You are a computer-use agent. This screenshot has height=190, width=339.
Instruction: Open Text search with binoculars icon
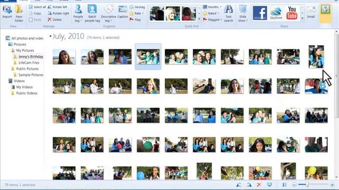pos(228,13)
